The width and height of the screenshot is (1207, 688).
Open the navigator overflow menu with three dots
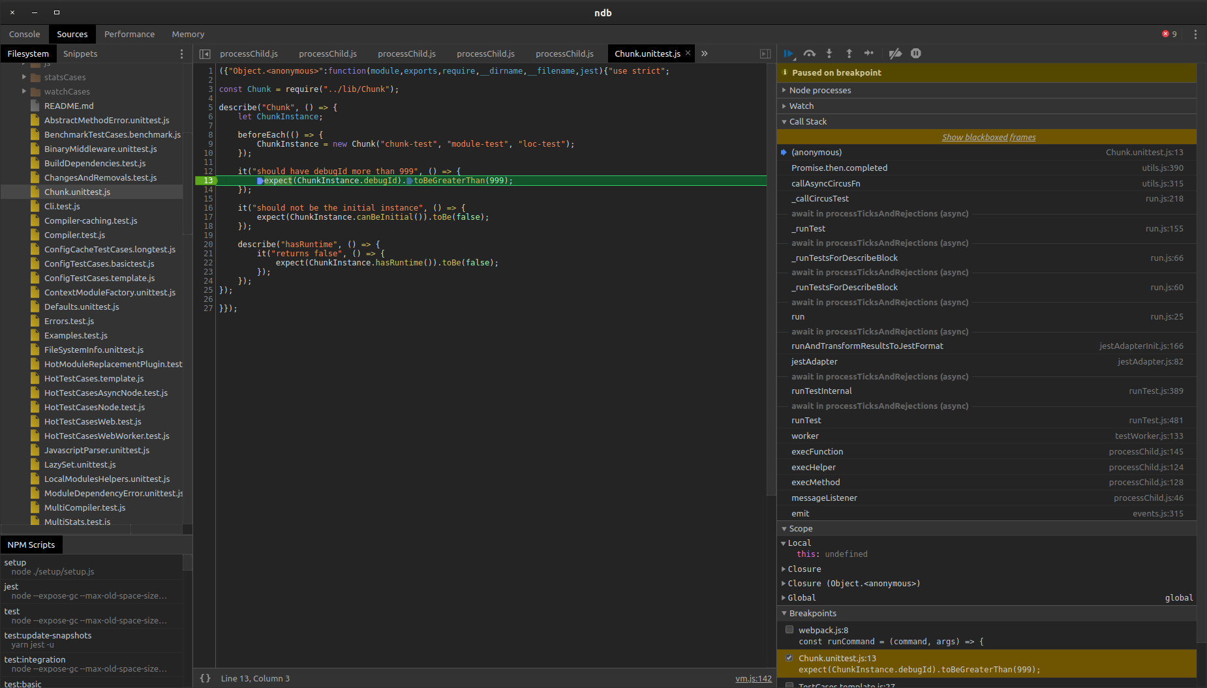tap(181, 53)
